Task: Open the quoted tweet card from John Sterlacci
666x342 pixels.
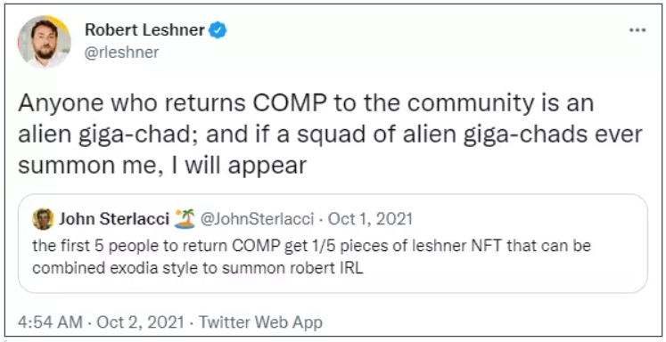Action: click(333, 243)
